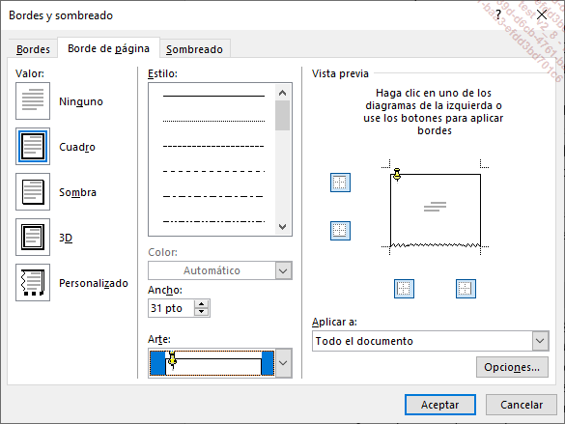Click the Opciones... button
Image resolution: width=565 pixels, height=424 pixels.
tap(512, 367)
